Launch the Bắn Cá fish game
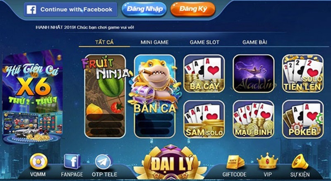The image size is (331, 181). tap(155, 96)
